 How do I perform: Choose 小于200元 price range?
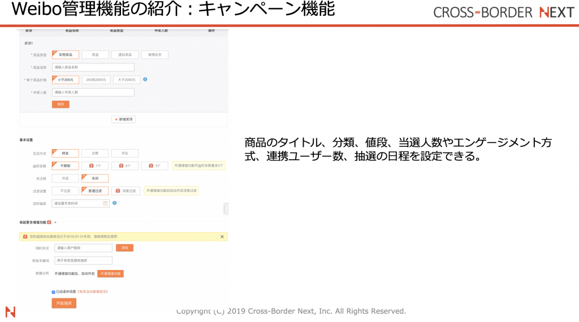(x=66, y=80)
